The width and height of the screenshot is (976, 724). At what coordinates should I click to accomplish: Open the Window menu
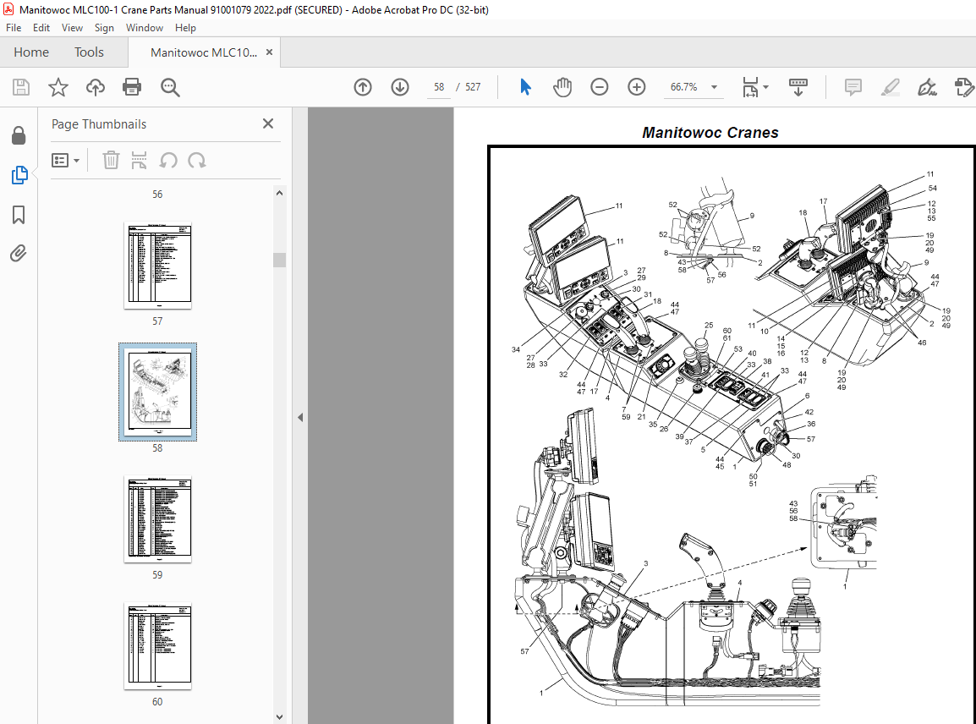[145, 28]
